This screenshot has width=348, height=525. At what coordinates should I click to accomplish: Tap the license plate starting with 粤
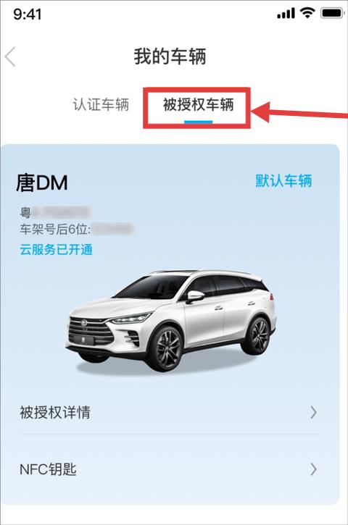coord(54,212)
